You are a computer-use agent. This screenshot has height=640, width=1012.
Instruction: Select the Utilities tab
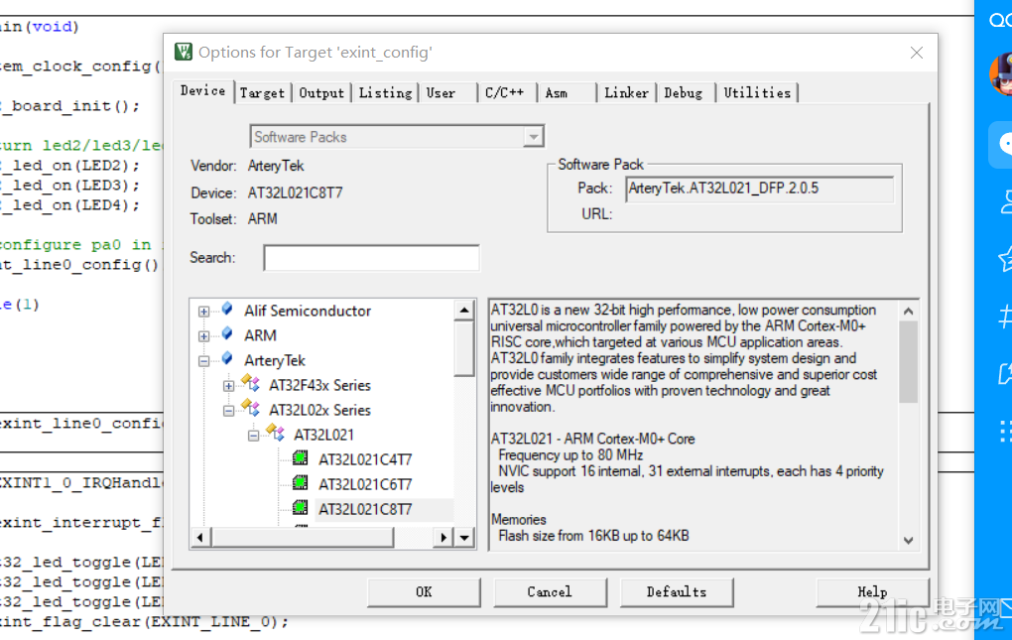click(757, 93)
